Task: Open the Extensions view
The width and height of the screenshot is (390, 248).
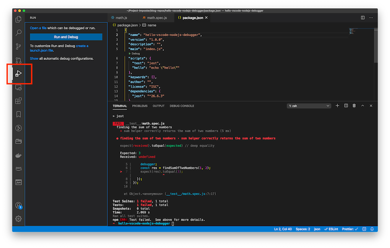Action: tap(19, 101)
